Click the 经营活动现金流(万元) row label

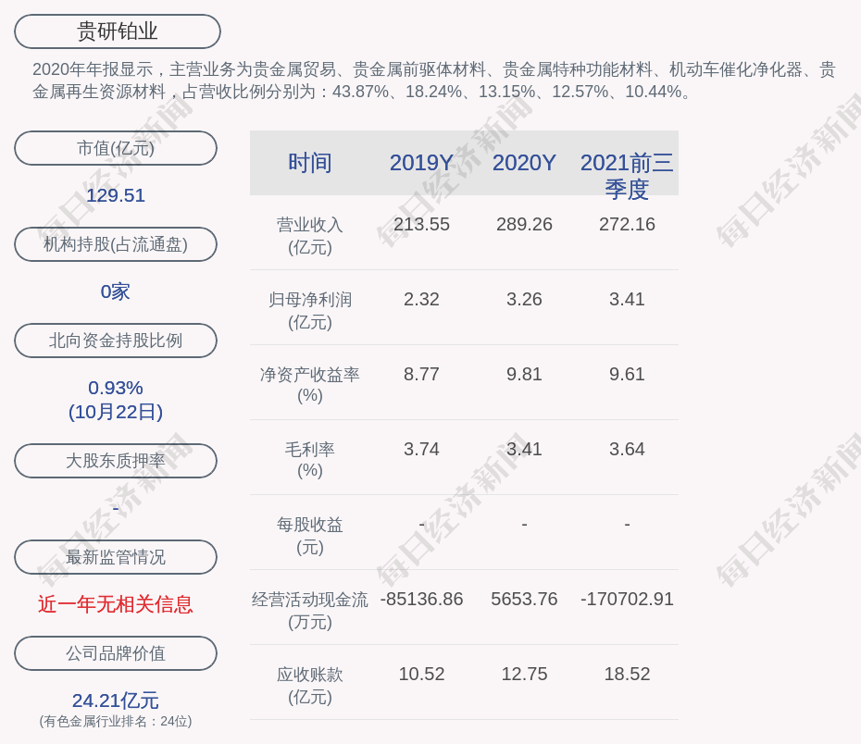click(x=310, y=610)
